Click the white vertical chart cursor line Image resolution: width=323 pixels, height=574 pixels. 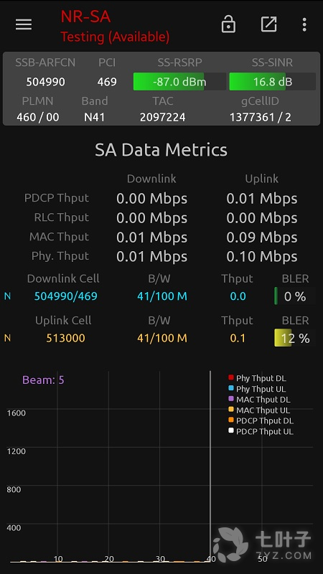210,466
